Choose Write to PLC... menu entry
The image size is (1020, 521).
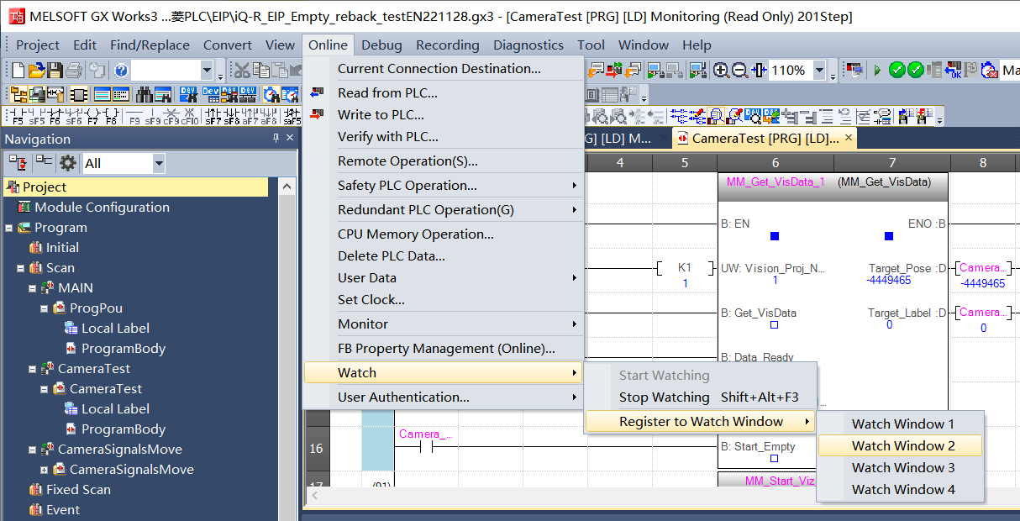[x=381, y=115]
